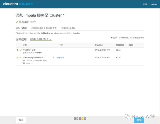Viewport: 160px width, 124px height.
Task: Click the 58ms duration value
Action: coord(118,50)
